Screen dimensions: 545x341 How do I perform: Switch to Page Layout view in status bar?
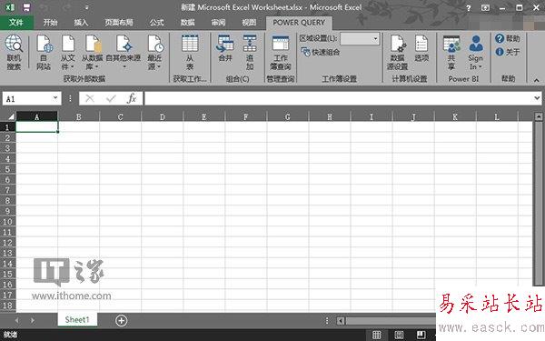(399, 335)
